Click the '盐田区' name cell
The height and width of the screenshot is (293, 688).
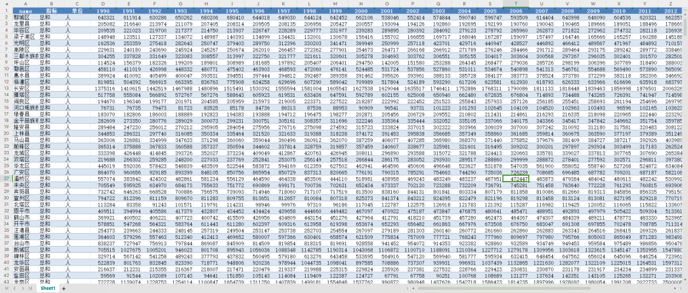25,275
